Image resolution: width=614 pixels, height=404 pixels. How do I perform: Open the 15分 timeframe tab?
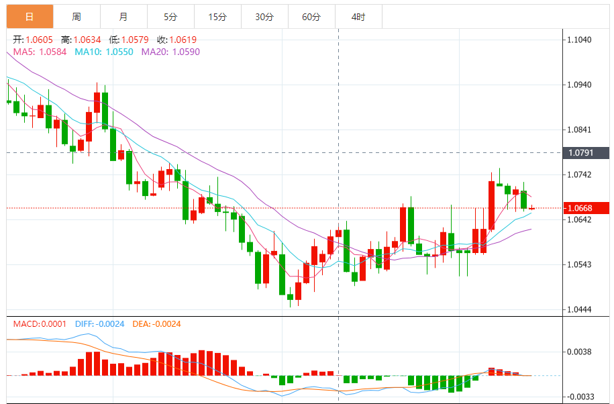217,17
